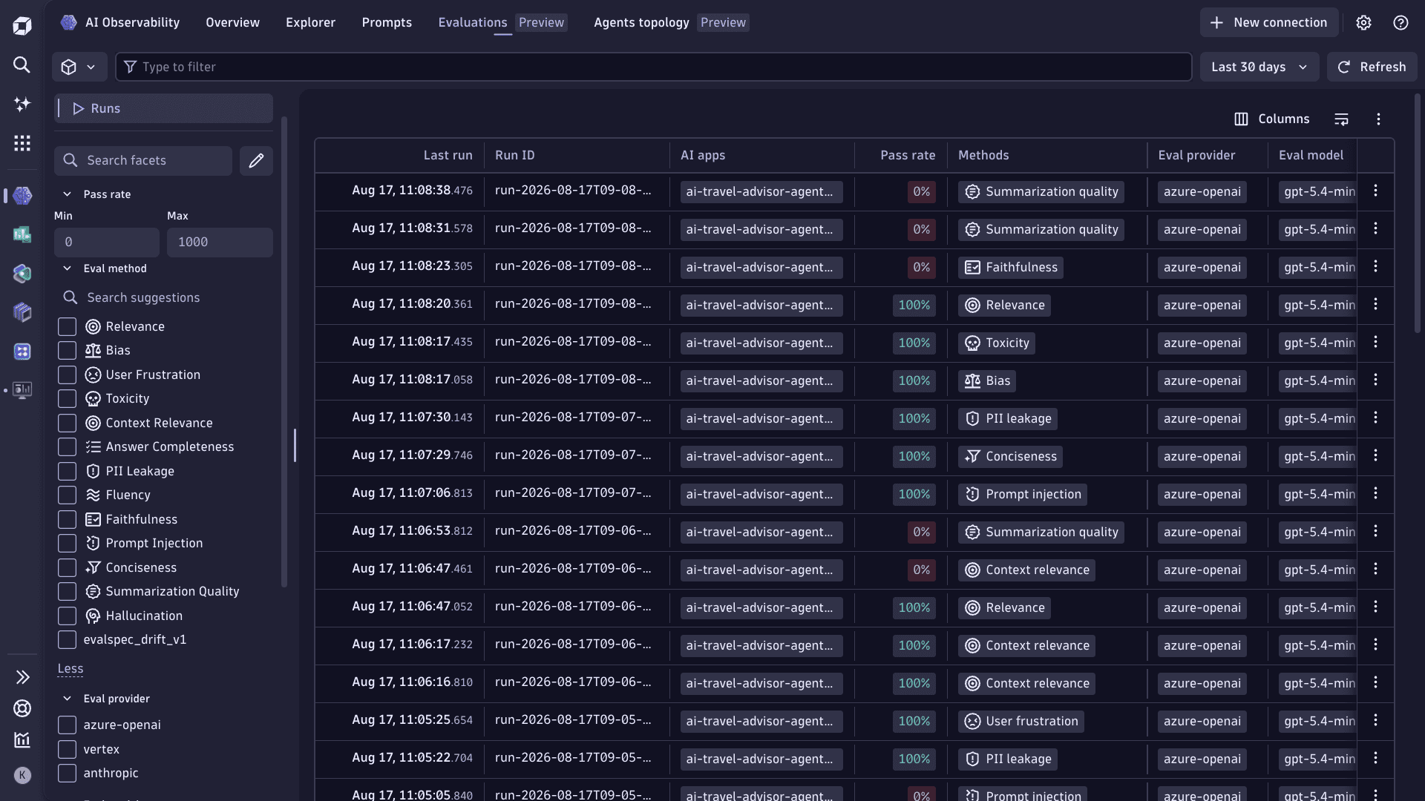Open the Last 30 days timeframe dropdown

1259,67
